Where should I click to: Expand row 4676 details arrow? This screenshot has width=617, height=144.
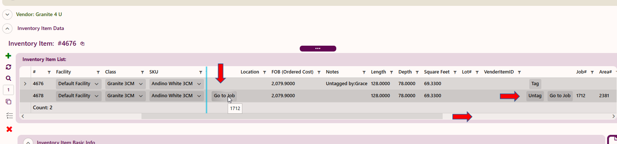25,84
